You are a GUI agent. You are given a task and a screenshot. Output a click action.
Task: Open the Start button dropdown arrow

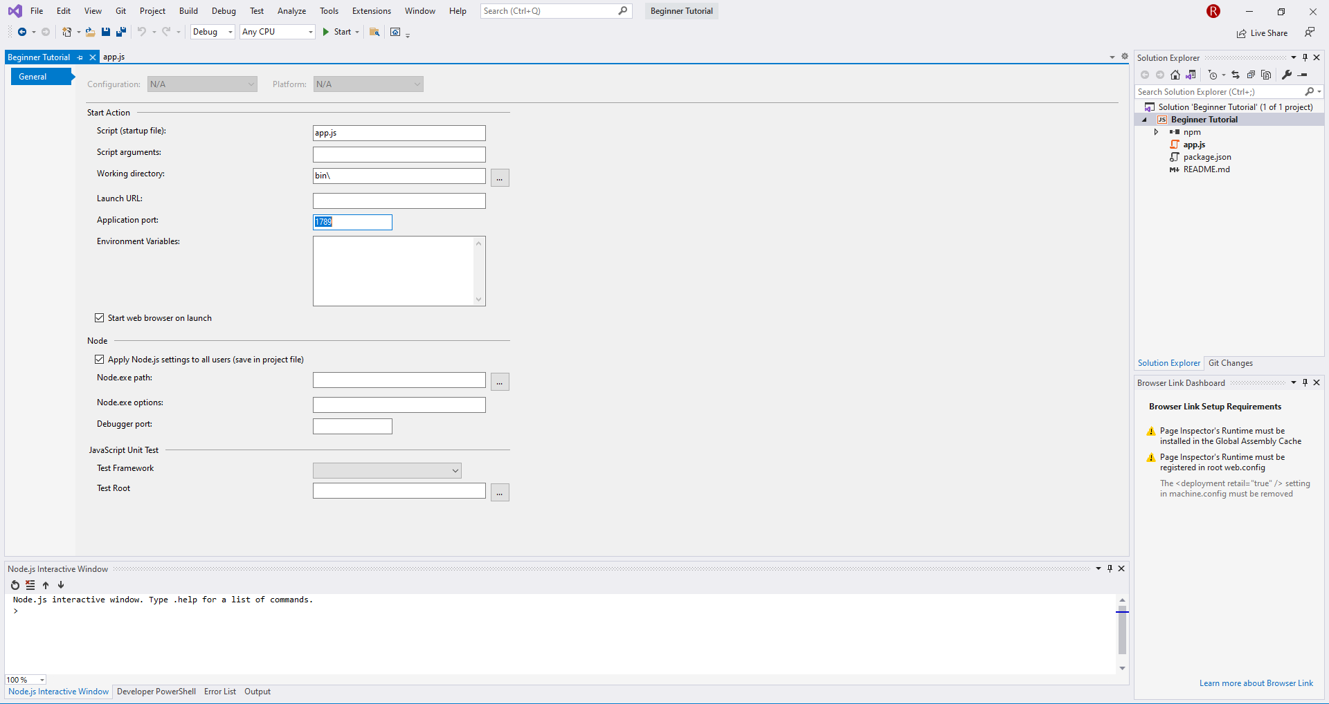[x=357, y=32]
